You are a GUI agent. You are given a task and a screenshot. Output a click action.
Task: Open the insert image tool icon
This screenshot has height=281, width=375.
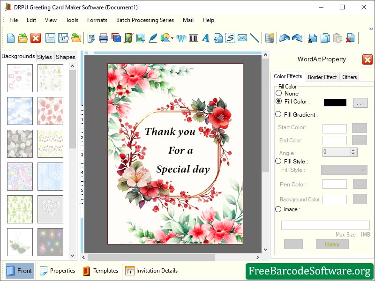[140, 38]
